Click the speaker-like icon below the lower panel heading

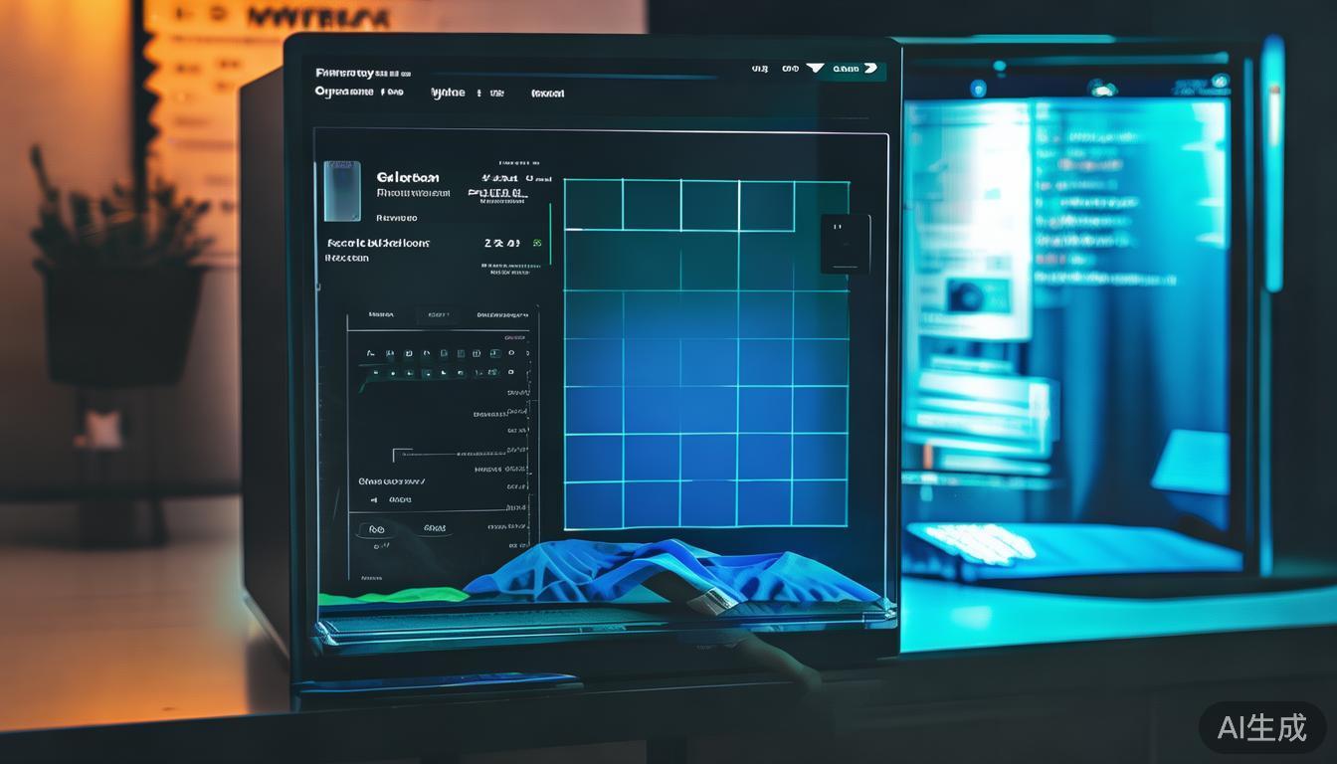[x=374, y=500]
